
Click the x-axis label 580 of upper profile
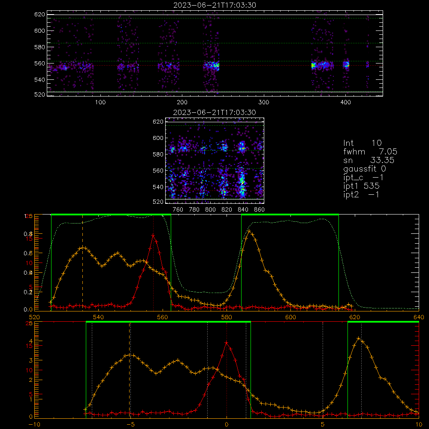click(x=227, y=317)
